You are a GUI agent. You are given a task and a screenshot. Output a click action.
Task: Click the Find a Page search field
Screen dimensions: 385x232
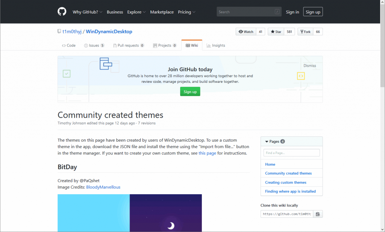tap(291, 153)
